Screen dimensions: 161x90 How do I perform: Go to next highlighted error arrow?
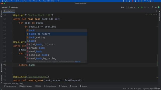click(x=157, y=14)
